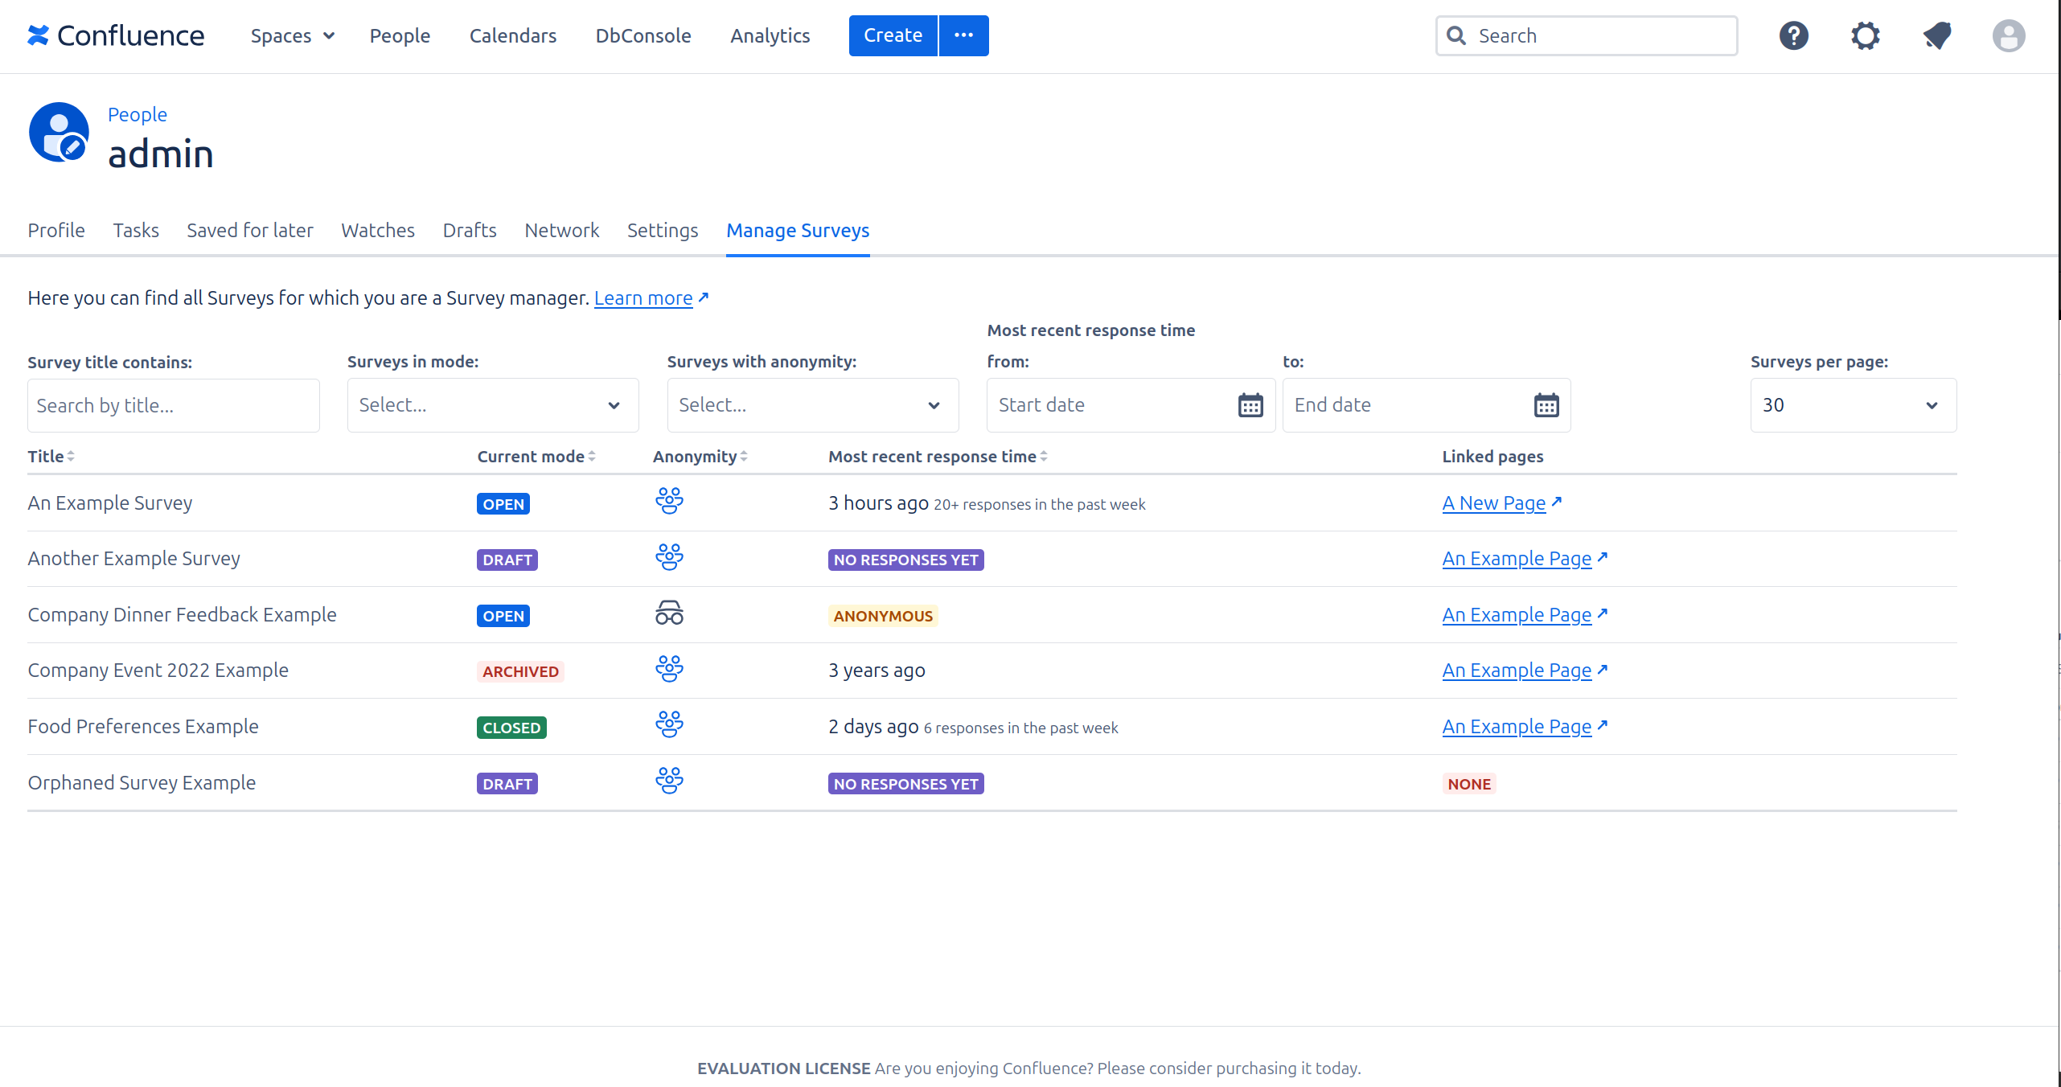Open the A New Page link
The height and width of the screenshot is (1087, 2061).
(1493, 503)
